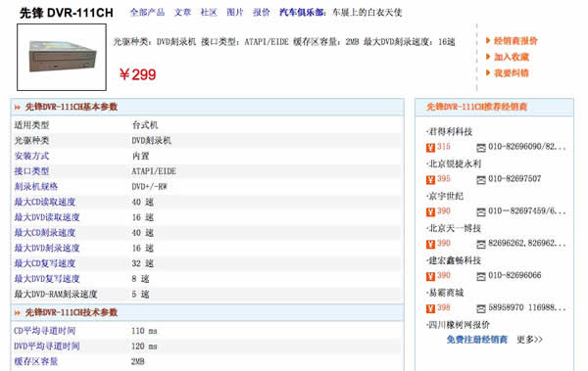This screenshot has width=588, height=371.
Task: Click the yen icon under 北京天一博技
Action: pyautogui.click(x=430, y=245)
